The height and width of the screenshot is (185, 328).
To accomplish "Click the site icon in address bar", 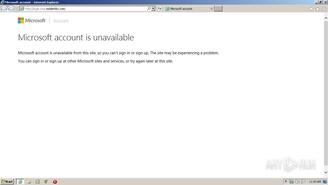I will point(23,9).
